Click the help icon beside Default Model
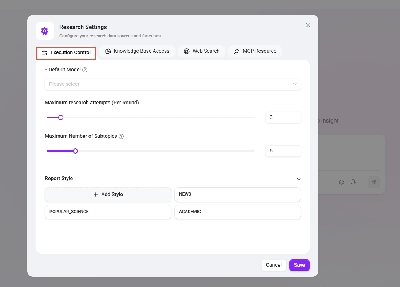This screenshot has height=287, width=400. (85, 70)
